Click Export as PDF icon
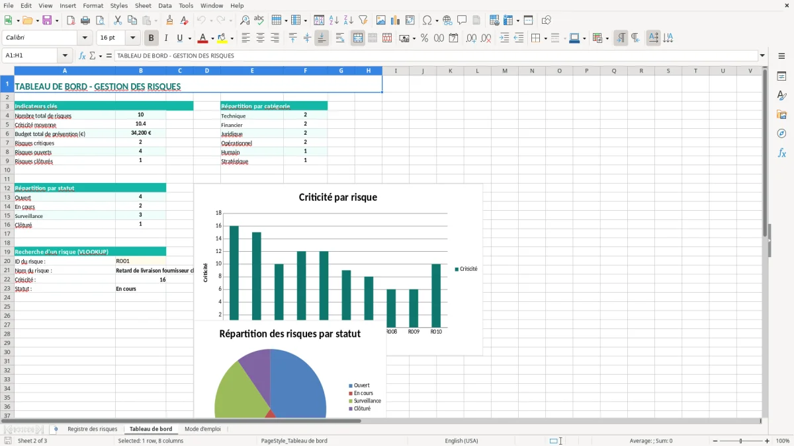This screenshot has height=446, width=794. coord(71,20)
